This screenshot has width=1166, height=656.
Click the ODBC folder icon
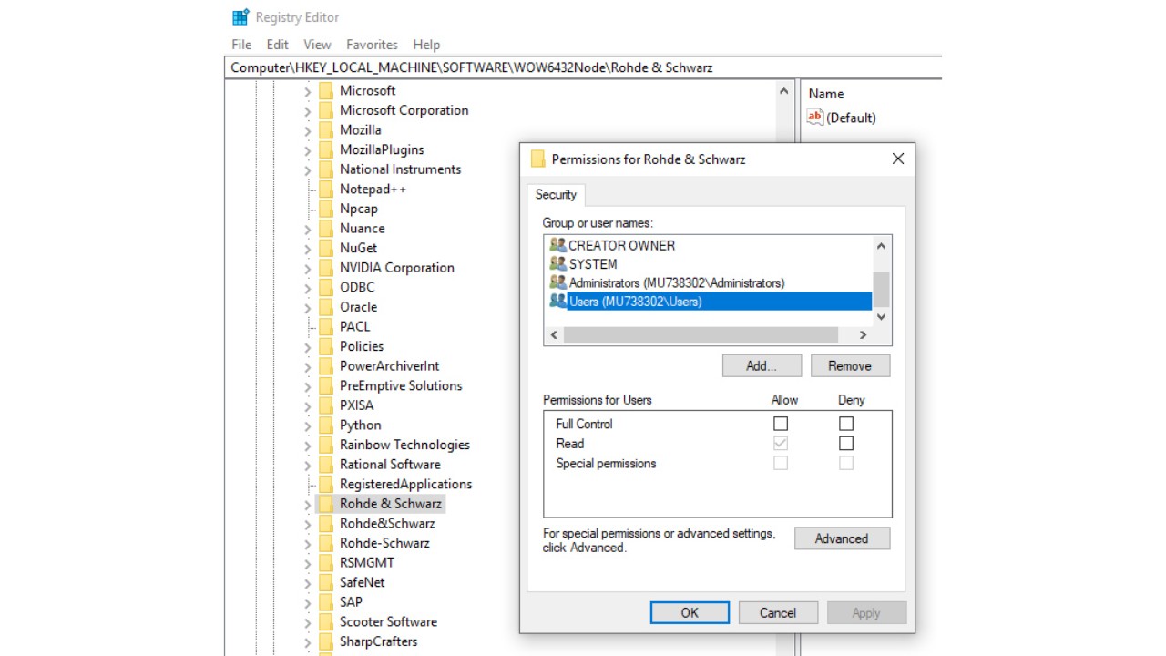click(326, 287)
